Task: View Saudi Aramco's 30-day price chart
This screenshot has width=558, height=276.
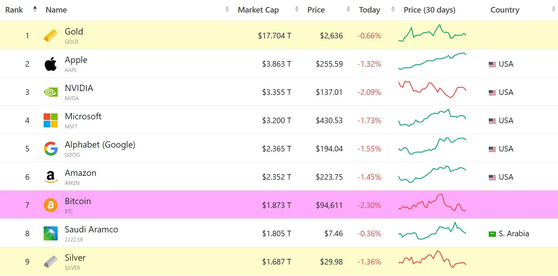Action: tap(432, 231)
